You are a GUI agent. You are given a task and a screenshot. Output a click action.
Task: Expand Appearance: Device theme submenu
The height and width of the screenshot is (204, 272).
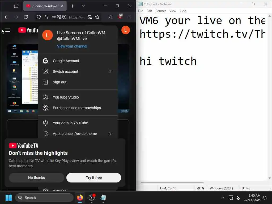78,134
